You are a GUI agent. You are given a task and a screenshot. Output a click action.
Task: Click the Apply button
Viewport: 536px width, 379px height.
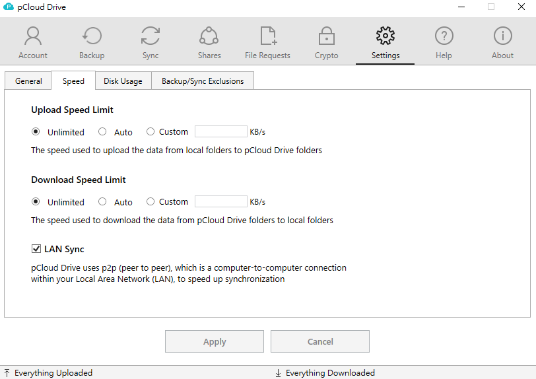[215, 341]
